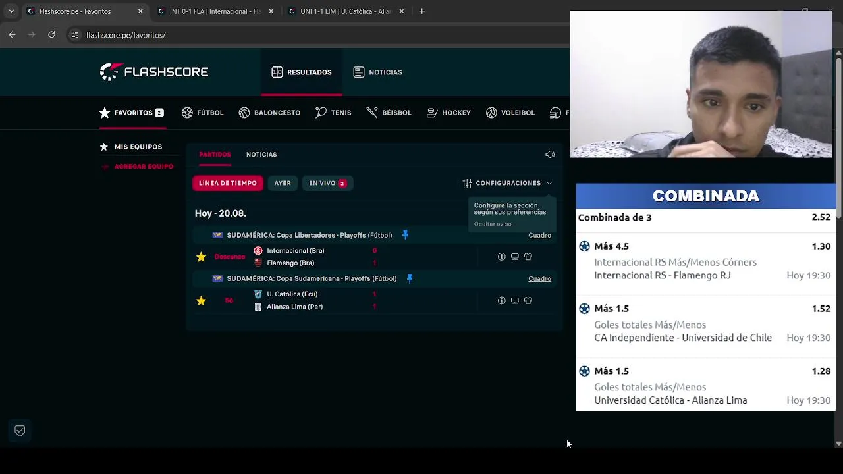Open lineup shirt icon for Internacional-Flamengo
The height and width of the screenshot is (474, 843).
528,257
